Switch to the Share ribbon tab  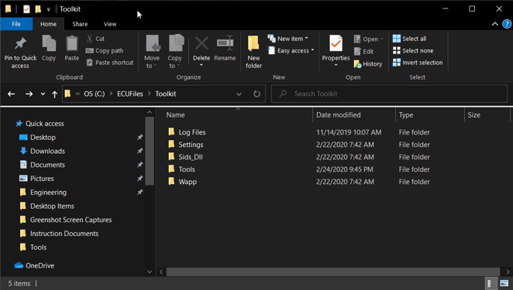coord(80,24)
